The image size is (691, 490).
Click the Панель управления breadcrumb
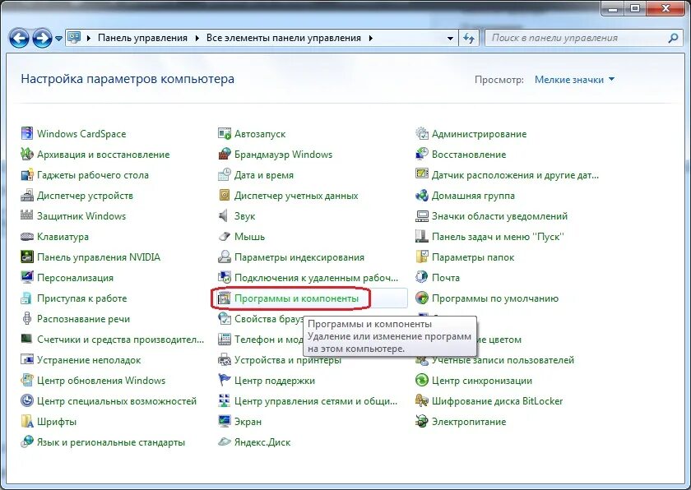pyautogui.click(x=142, y=39)
